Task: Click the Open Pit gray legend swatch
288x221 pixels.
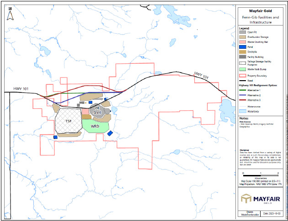Action: tap(242, 32)
